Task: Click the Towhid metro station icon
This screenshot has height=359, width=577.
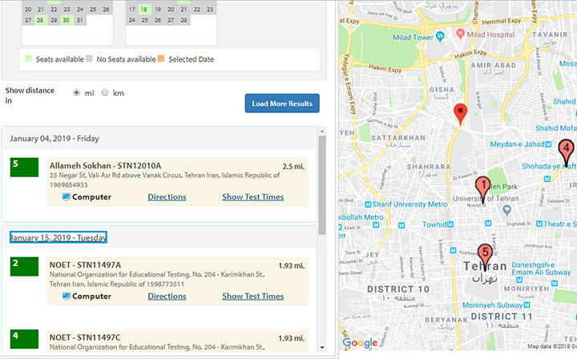Action: click(450, 224)
